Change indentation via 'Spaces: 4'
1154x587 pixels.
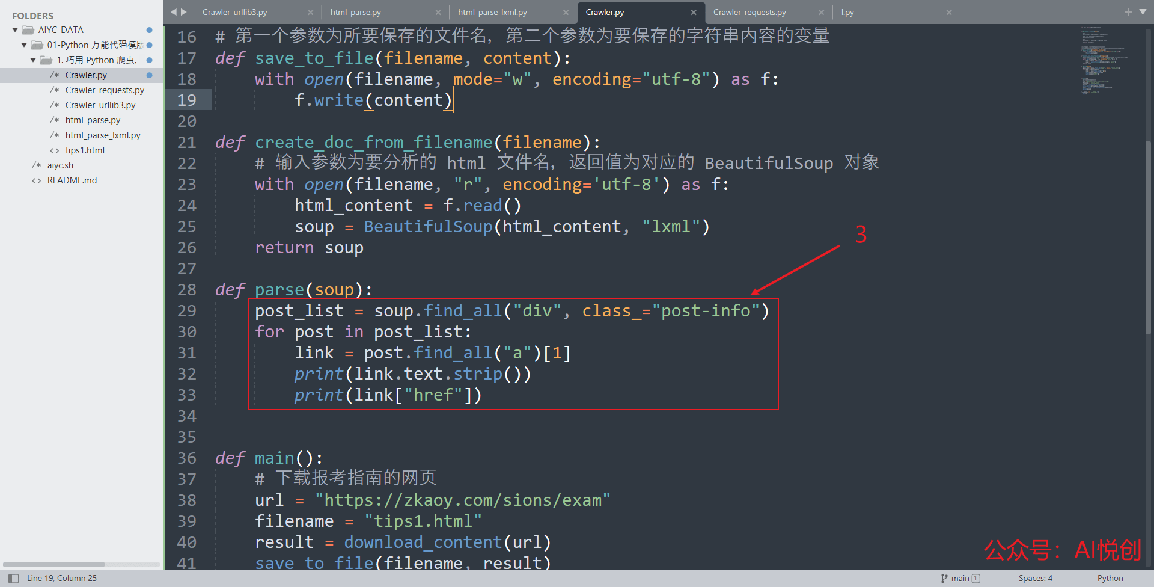[x=1035, y=579]
